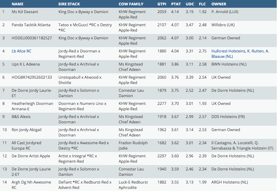The width and height of the screenshot is (277, 191).
Task: Click the Argh Dg Nh Awesome RC entry
Action: [x=31, y=185]
